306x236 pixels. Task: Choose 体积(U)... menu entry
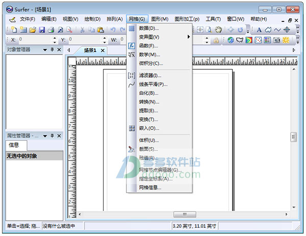(x=159, y=140)
